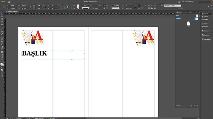
Task: Click the top center handle of the text frame
Action: click(72, 51)
